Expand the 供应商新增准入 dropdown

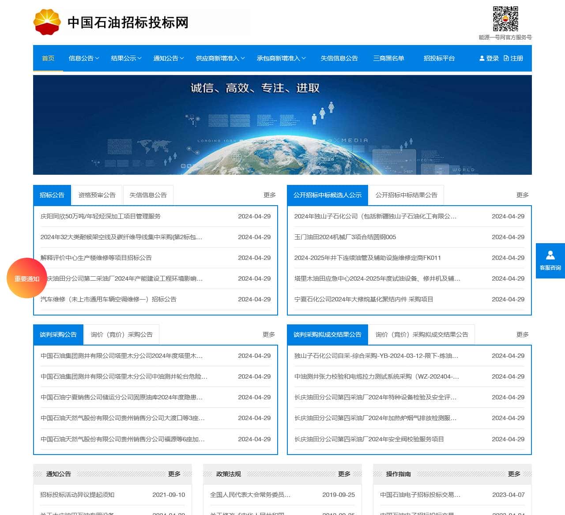217,58
